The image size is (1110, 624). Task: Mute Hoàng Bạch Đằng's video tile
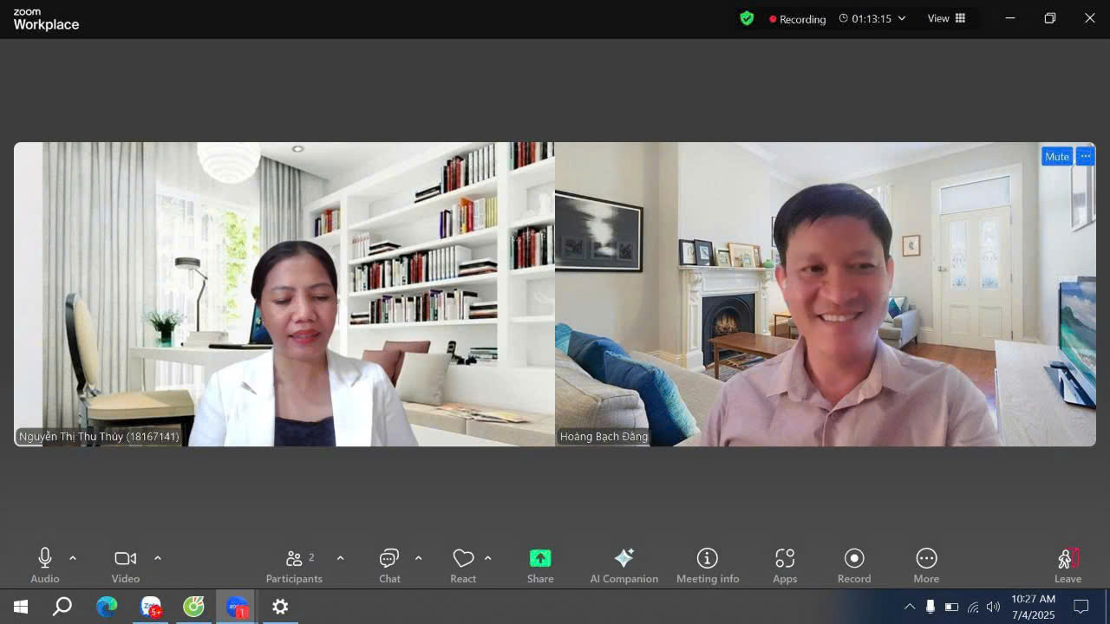click(x=1057, y=157)
